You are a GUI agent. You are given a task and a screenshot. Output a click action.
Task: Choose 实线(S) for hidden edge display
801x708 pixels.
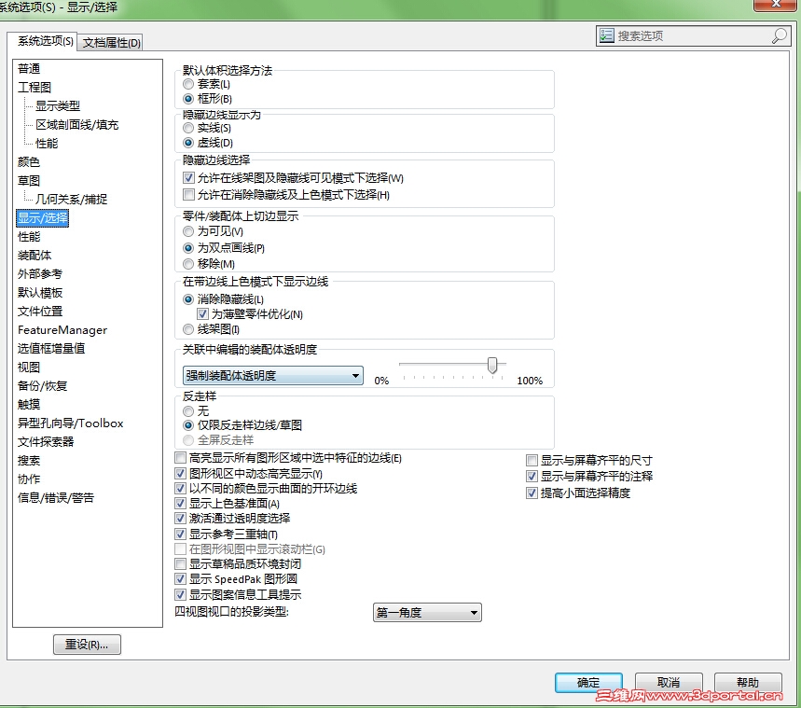point(190,129)
